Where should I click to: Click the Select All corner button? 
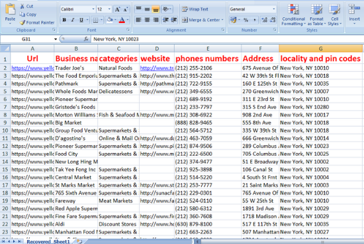coord(5,48)
